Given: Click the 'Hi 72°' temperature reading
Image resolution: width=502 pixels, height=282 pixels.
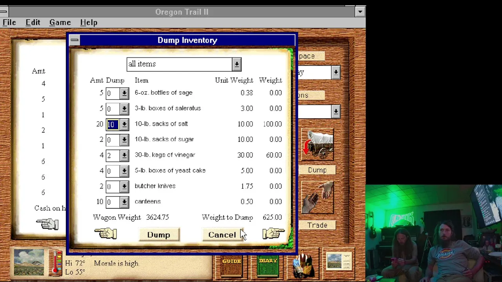Looking at the screenshot, I should [x=75, y=263].
